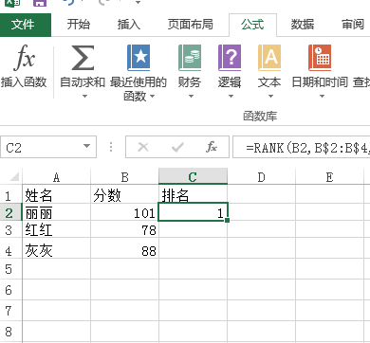
Task: Click the formula bar containing =RANK formula
Action: click(x=301, y=147)
